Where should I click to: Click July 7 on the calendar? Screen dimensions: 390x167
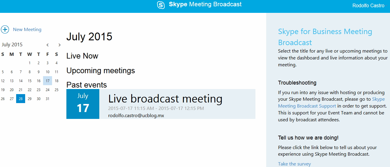click(x=21, y=72)
